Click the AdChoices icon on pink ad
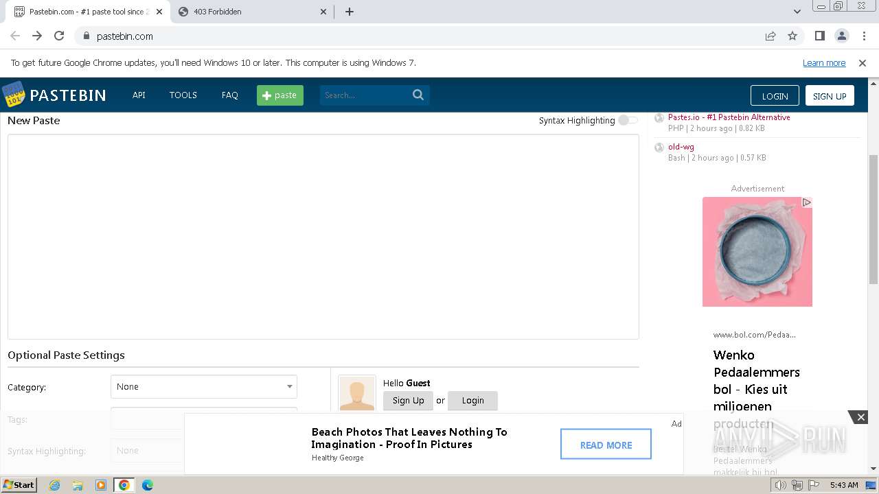 pyautogui.click(x=807, y=202)
